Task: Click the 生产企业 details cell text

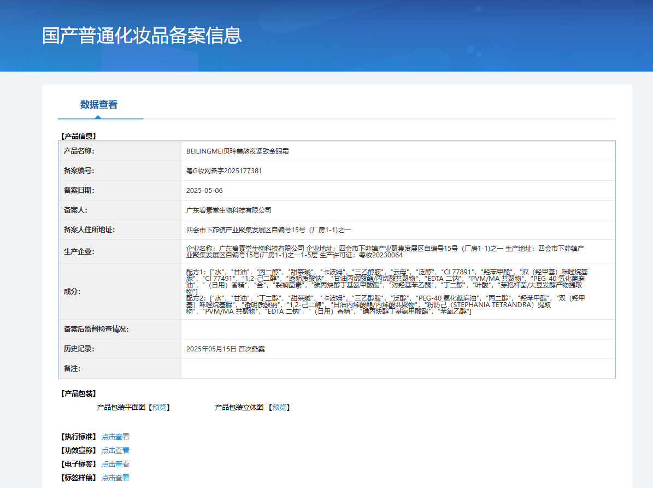Action: [385, 251]
